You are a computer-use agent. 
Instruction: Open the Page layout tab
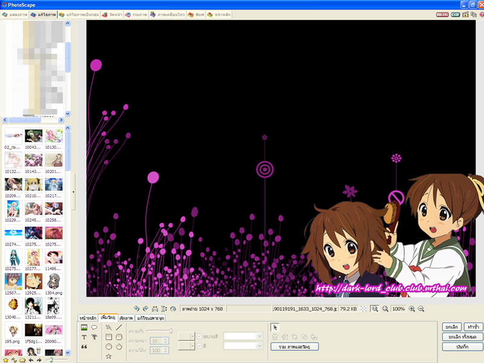pyautogui.click(x=112, y=15)
